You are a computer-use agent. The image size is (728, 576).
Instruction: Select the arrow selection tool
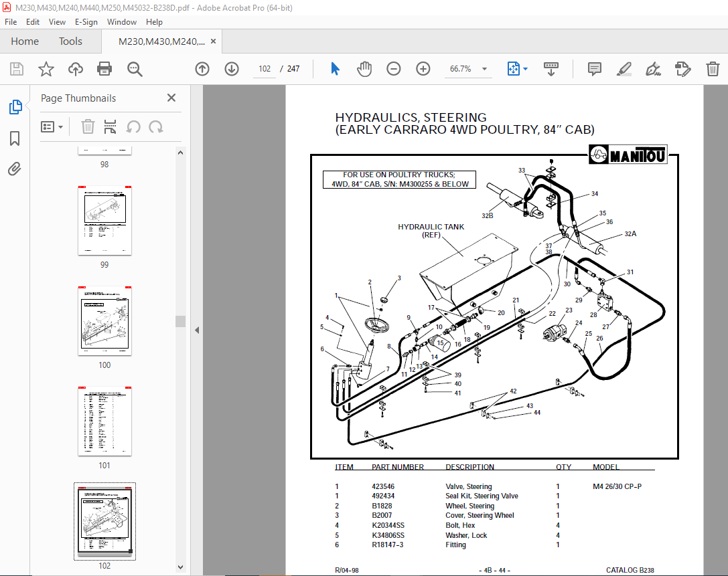(x=335, y=69)
